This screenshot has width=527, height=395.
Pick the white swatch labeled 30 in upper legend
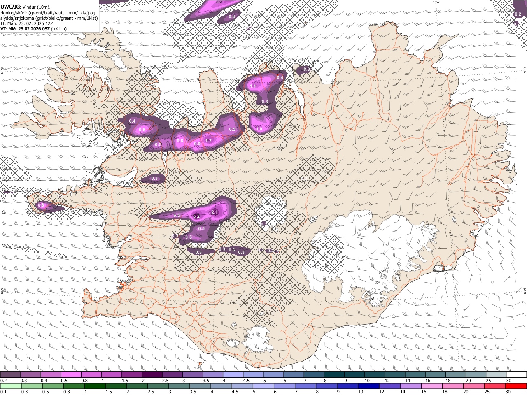click(517, 375)
